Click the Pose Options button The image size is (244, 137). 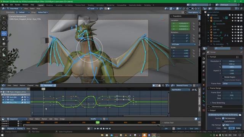194,13
